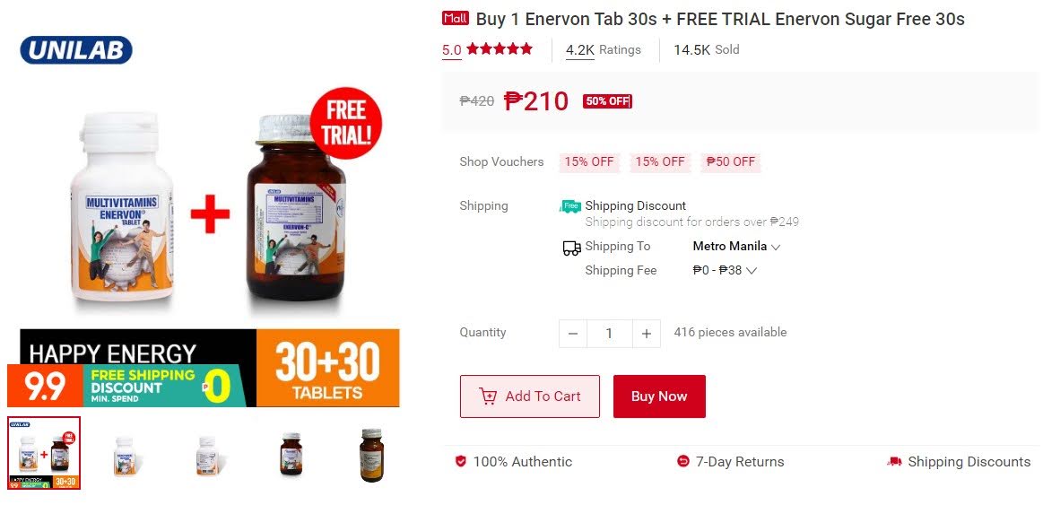1043x505 pixels.
Task: Decrease quantity with the minus button
Action: tap(573, 334)
